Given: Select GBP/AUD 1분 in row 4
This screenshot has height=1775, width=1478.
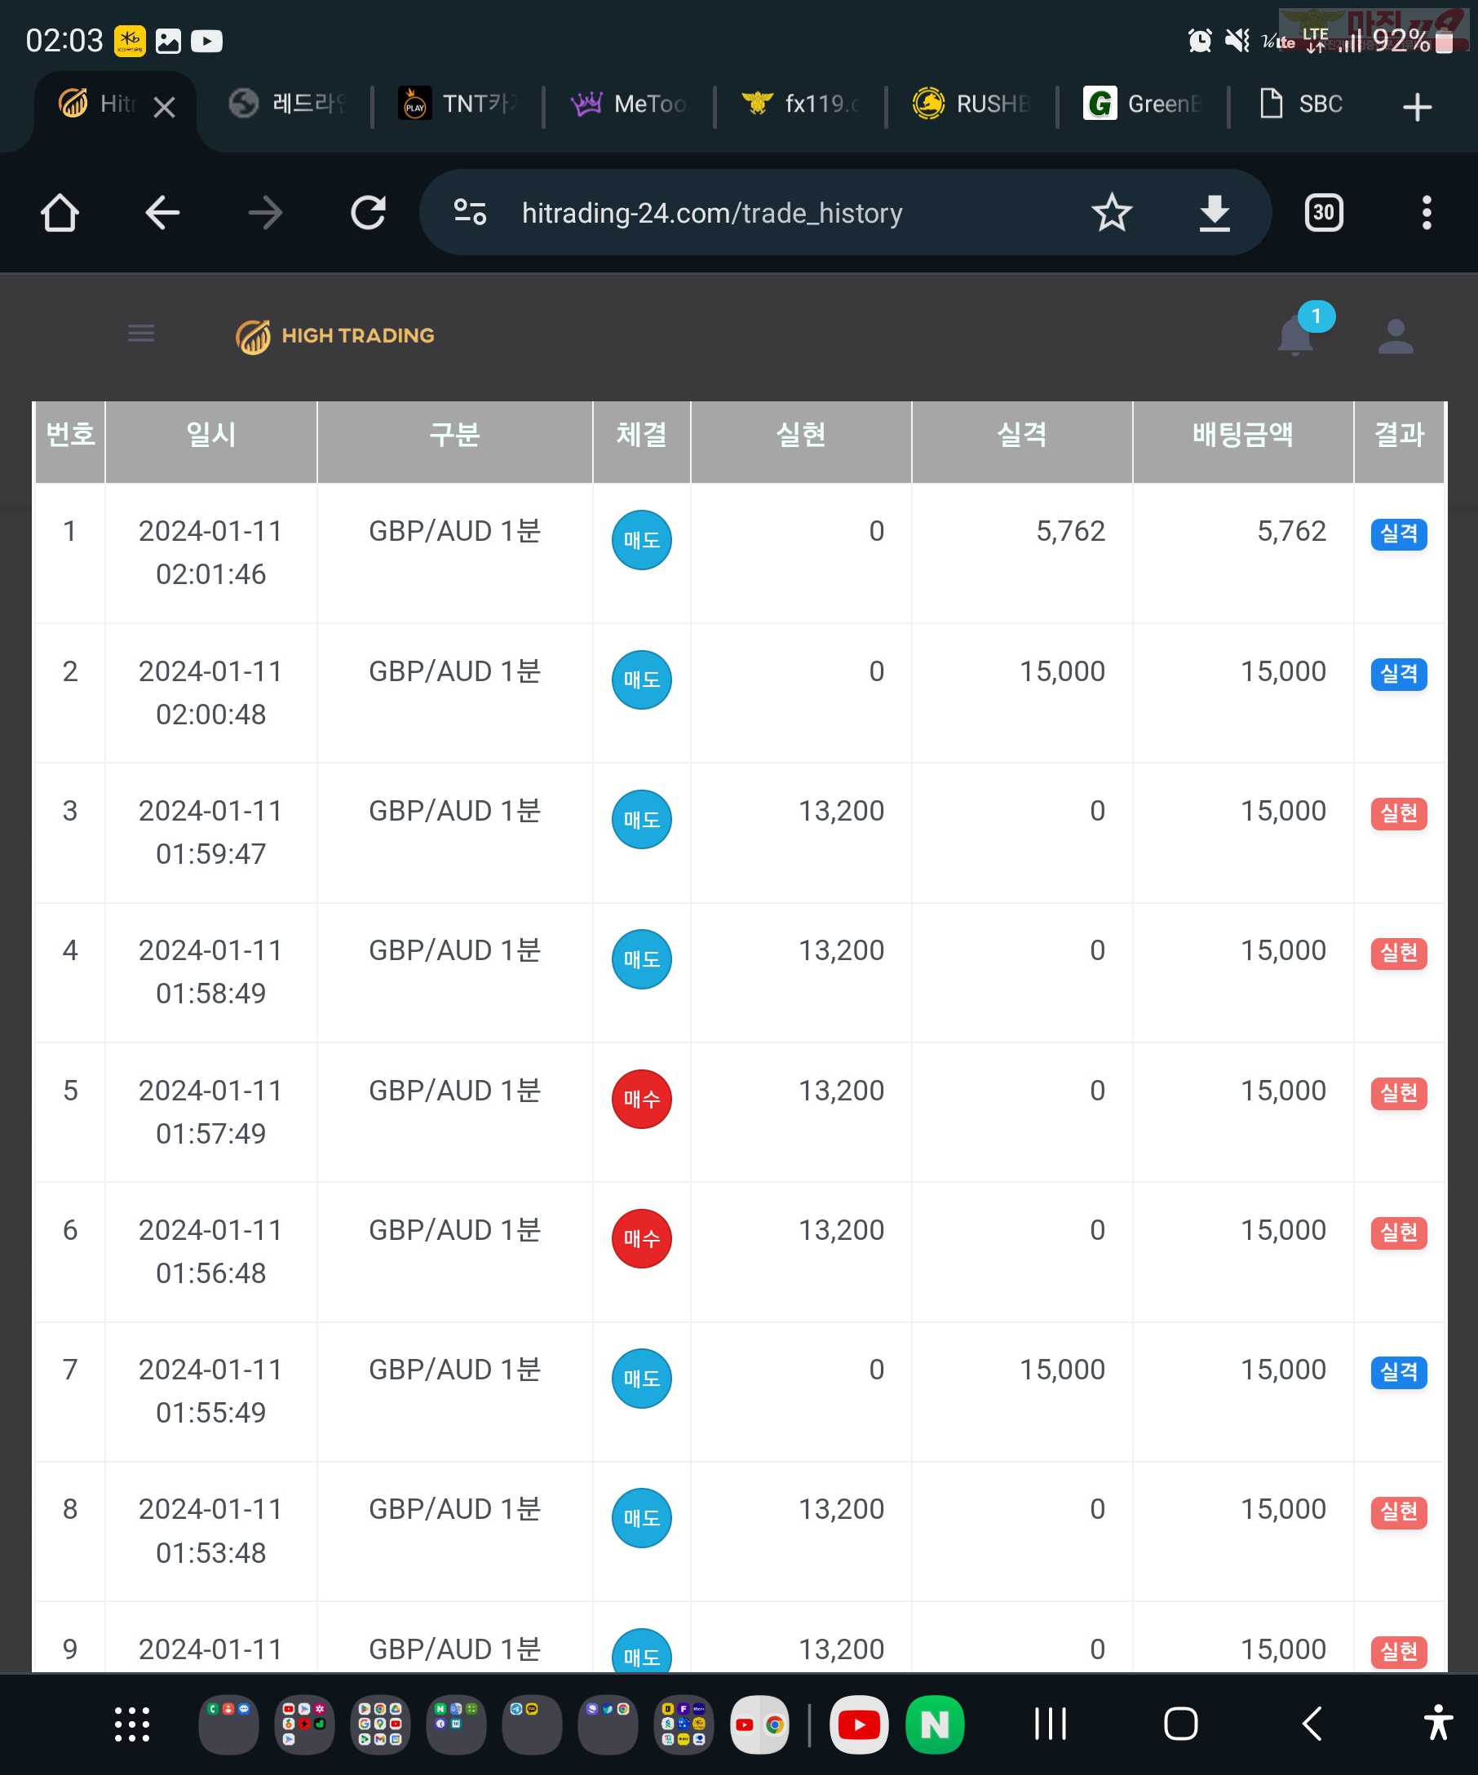Looking at the screenshot, I should (454, 950).
